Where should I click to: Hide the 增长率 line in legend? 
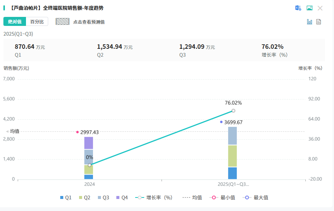click(x=154, y=197)
